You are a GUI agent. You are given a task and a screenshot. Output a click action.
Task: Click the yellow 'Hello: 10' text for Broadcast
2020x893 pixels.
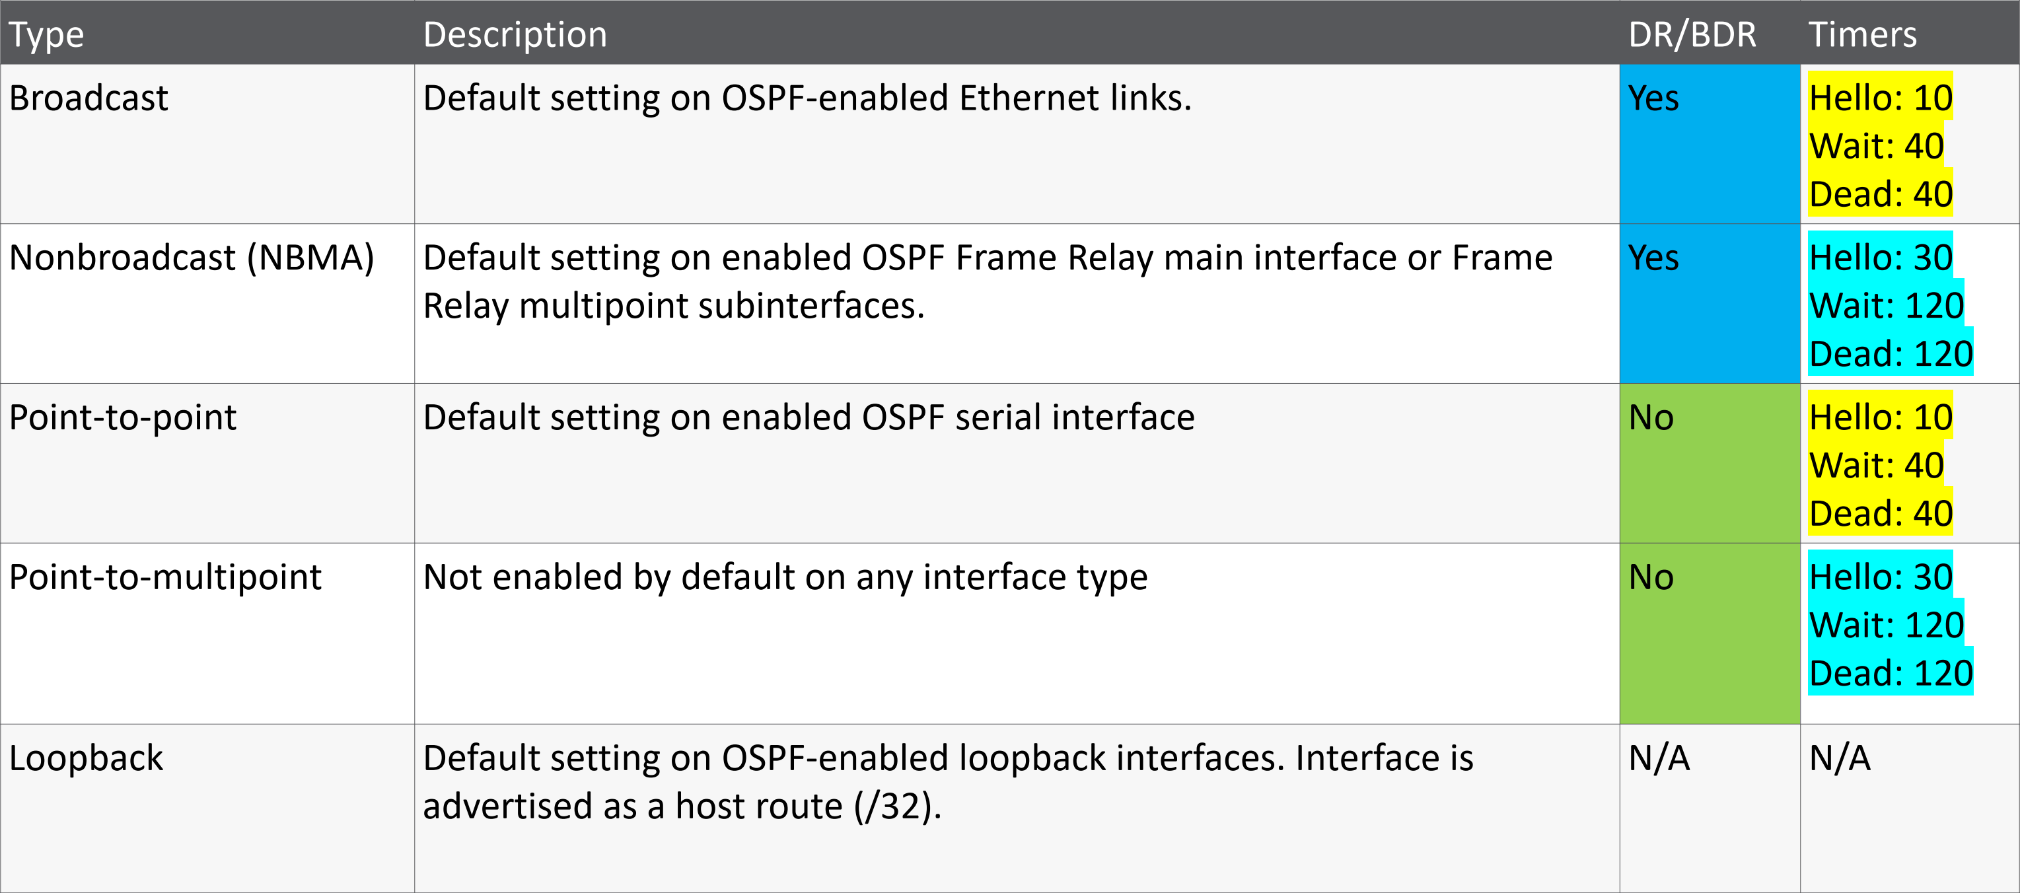1880,99
